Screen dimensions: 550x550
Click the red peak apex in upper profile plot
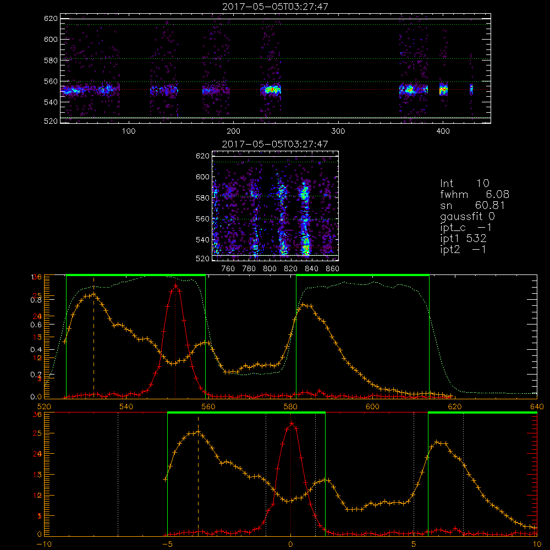pos(176,286)
